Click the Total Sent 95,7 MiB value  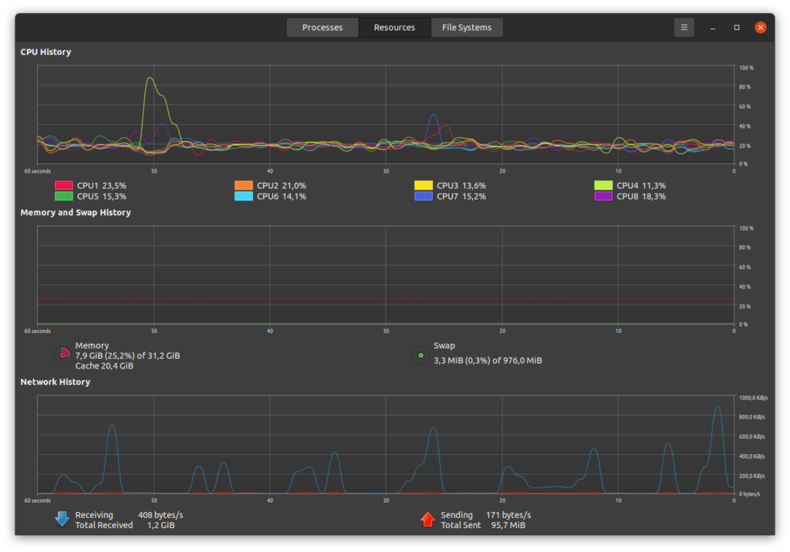point(508,525)
